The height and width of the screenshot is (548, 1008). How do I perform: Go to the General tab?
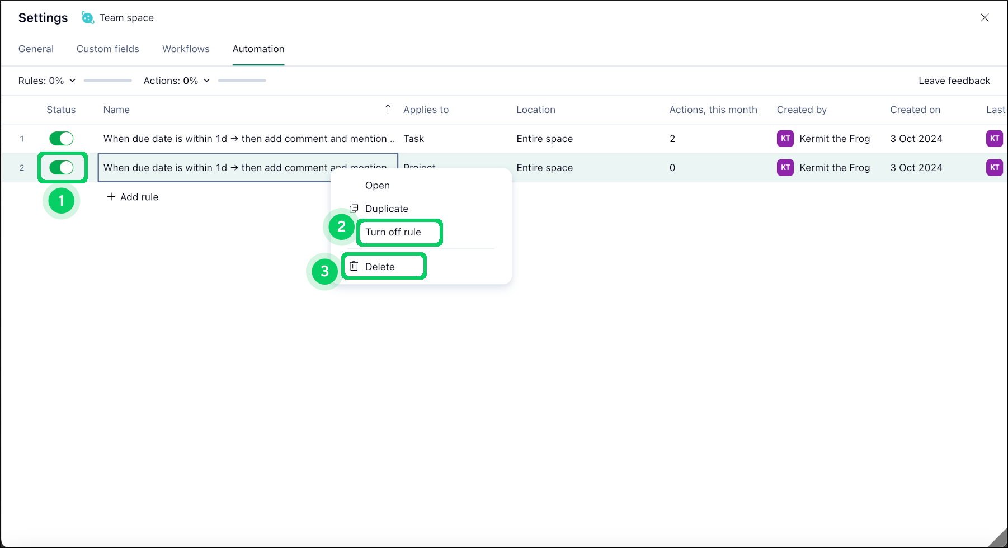point(36,49)
